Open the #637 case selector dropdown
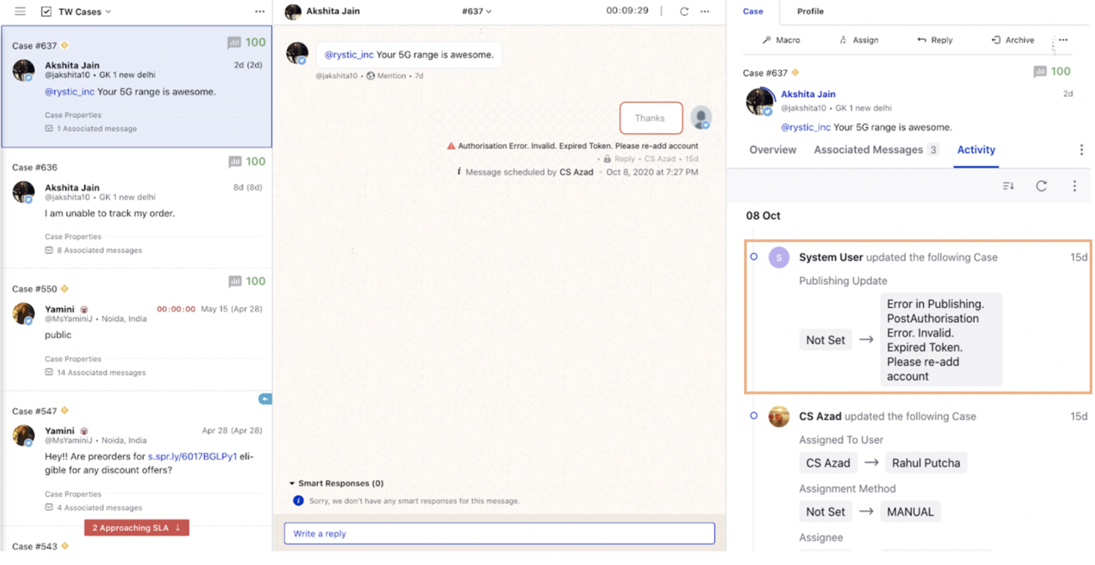Viewport: 1095px width, 565px height. (477, 11)
